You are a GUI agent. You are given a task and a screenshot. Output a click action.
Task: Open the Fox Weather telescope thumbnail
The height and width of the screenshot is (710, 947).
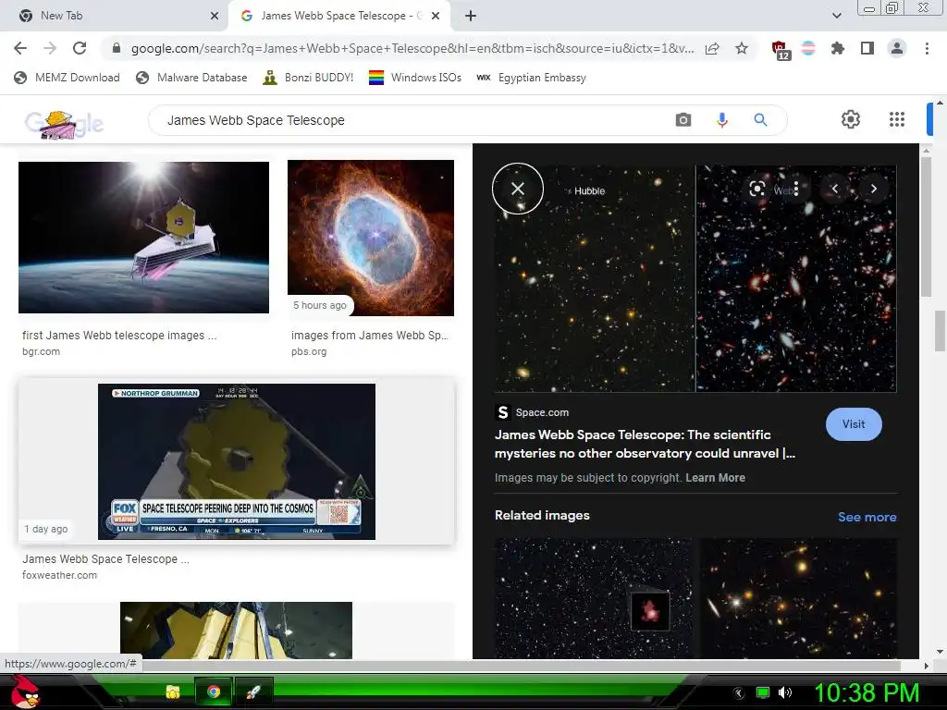[237, 462]
